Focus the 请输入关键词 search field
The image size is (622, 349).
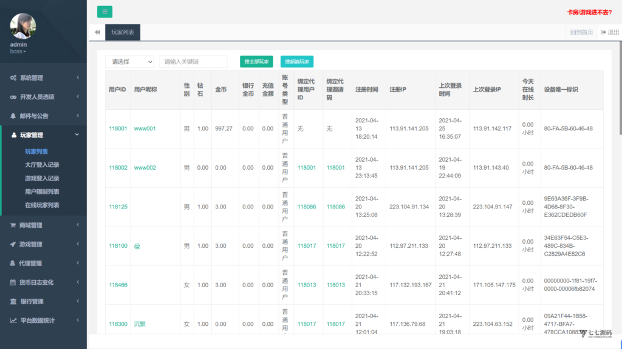pyautogui.click(x=193, y=62)
